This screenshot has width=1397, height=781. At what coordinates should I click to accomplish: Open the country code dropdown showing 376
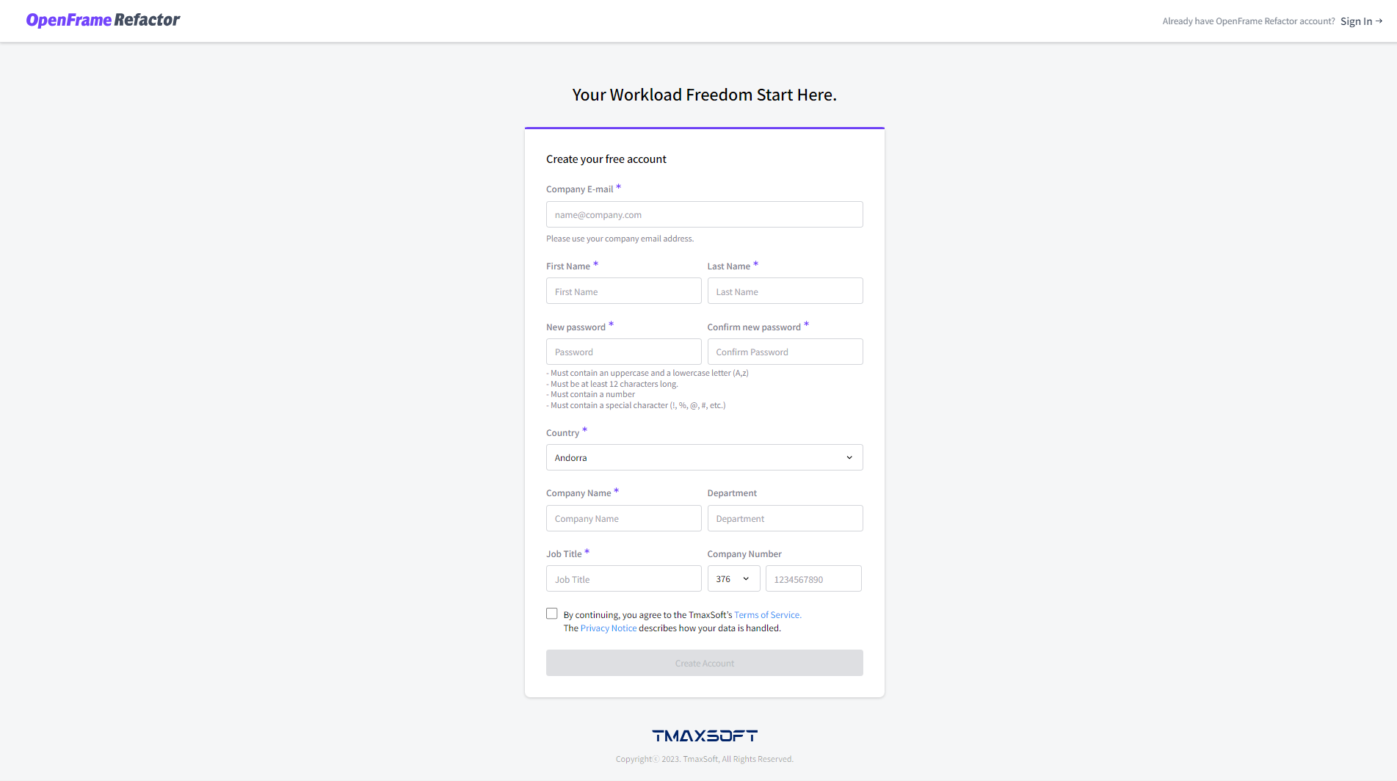tap(733, 578)
